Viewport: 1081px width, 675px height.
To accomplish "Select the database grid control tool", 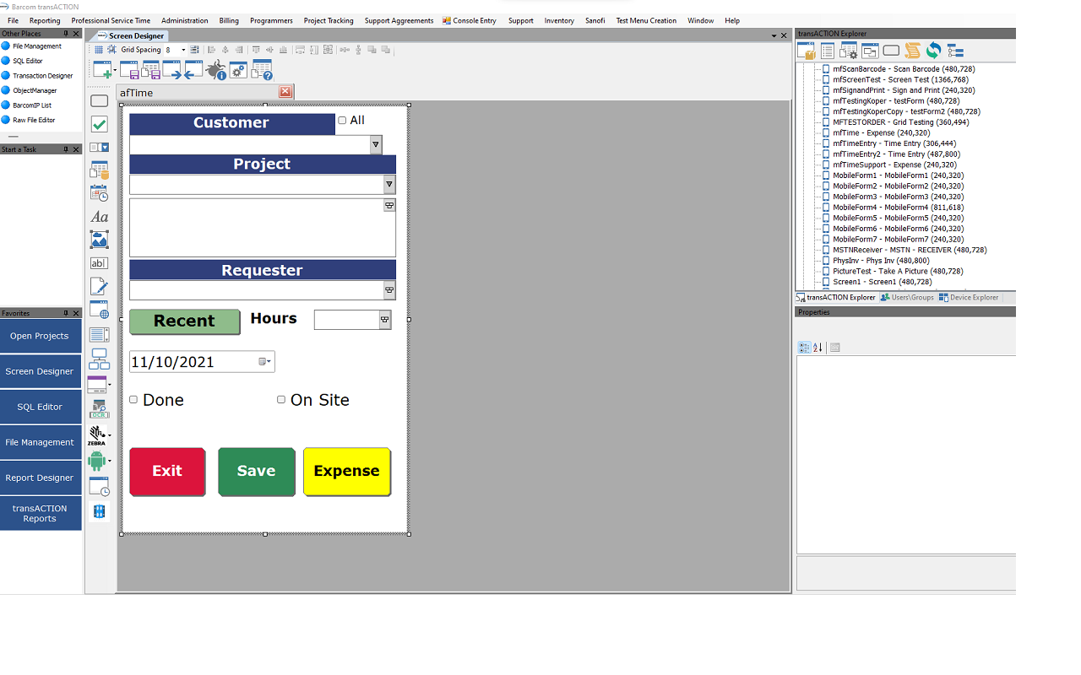I will pyautogui.click(x=99, y=170).
